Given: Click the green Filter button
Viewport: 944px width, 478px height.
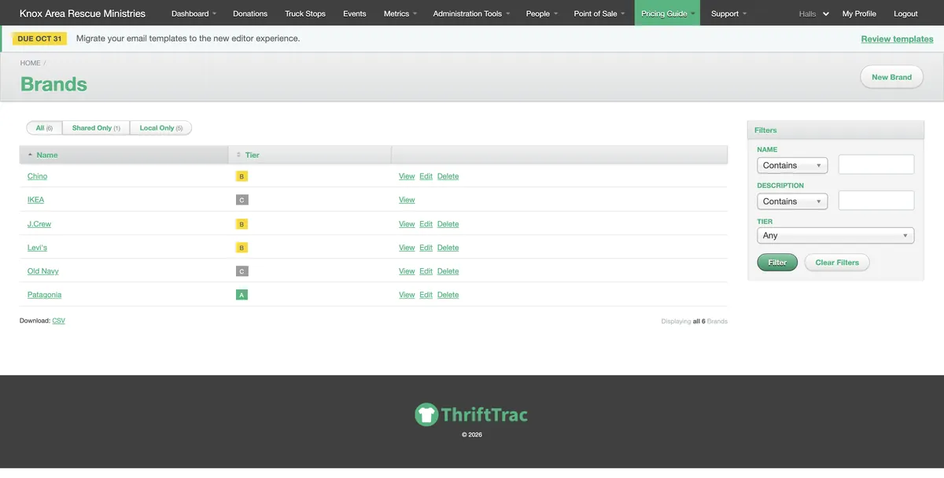Looking at the screenshot, I should 777,263.
